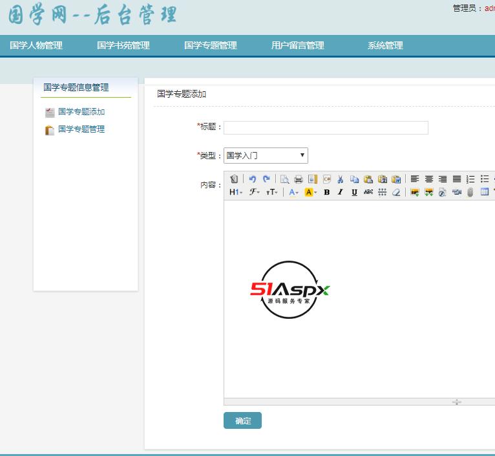
Task: Click the paste icon in editor toolbar
Action: pos(368,179)
